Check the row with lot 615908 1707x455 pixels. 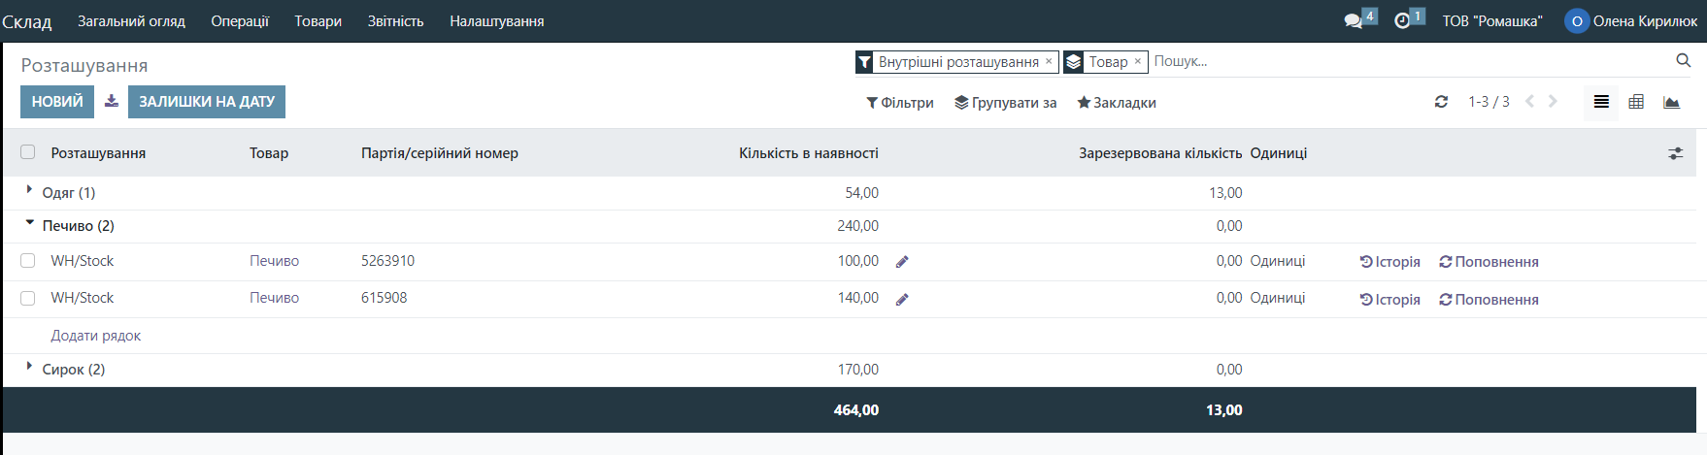tap(28, 298)
